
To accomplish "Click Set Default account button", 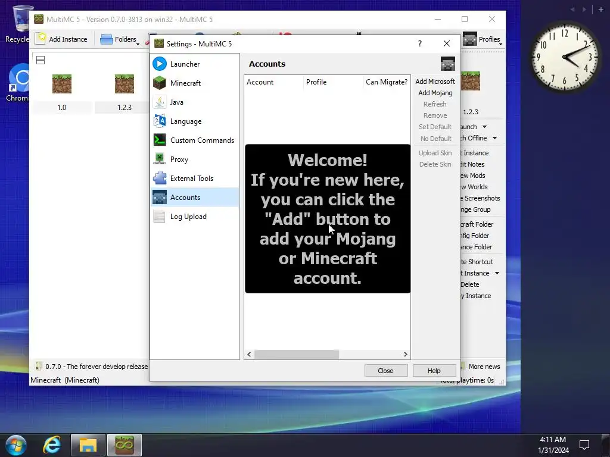I will (435, 127).
